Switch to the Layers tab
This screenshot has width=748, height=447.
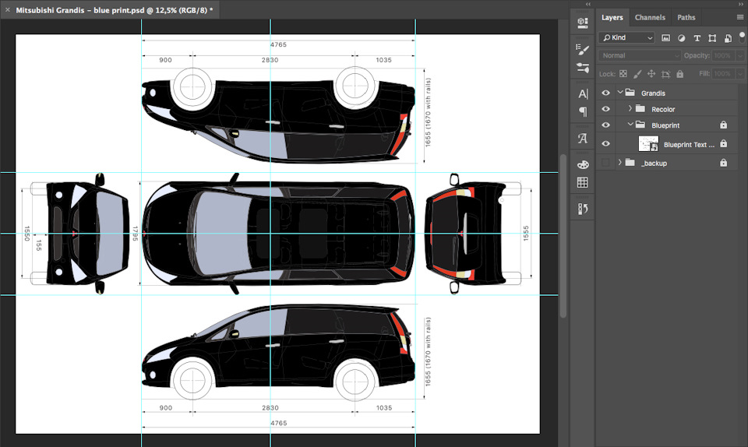tap(612, 18)
